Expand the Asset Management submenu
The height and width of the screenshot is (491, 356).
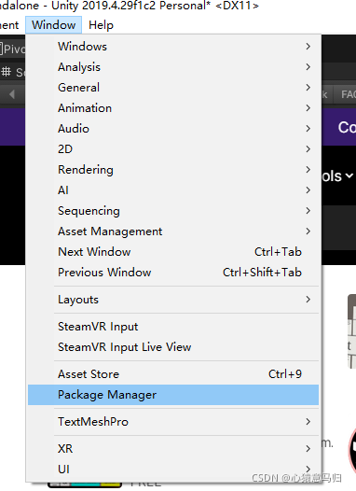(x=173, y=231)
